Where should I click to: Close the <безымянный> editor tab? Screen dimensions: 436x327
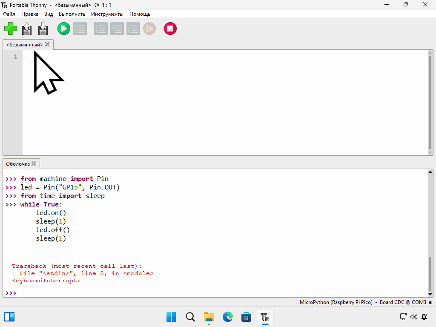point(47,44)
